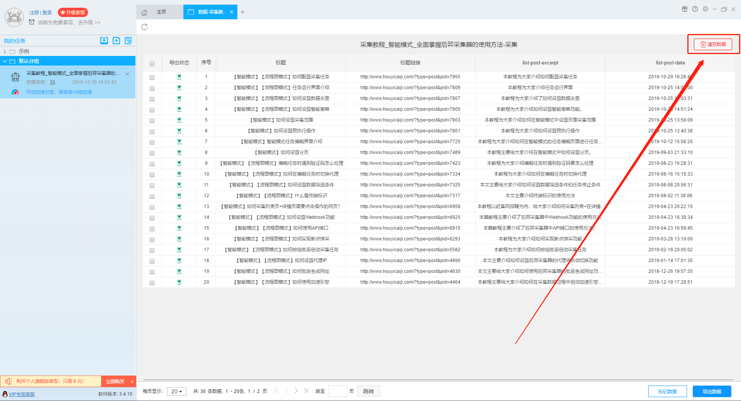The image size is (741, 401).
Task: Click the hourglass status icon in row 10
Action: [179, 174]
